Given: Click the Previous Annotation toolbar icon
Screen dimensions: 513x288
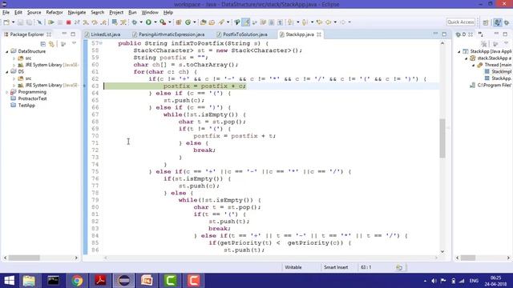Looking at the screenshot, I should 305,22.
